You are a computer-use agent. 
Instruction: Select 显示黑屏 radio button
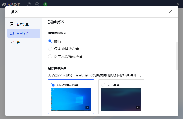click(103, 85)
